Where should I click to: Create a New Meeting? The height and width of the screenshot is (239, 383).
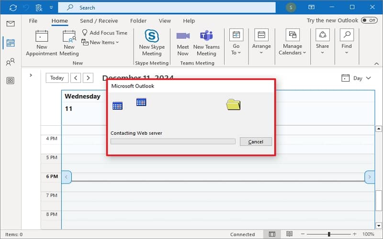(x=69, y=43)
